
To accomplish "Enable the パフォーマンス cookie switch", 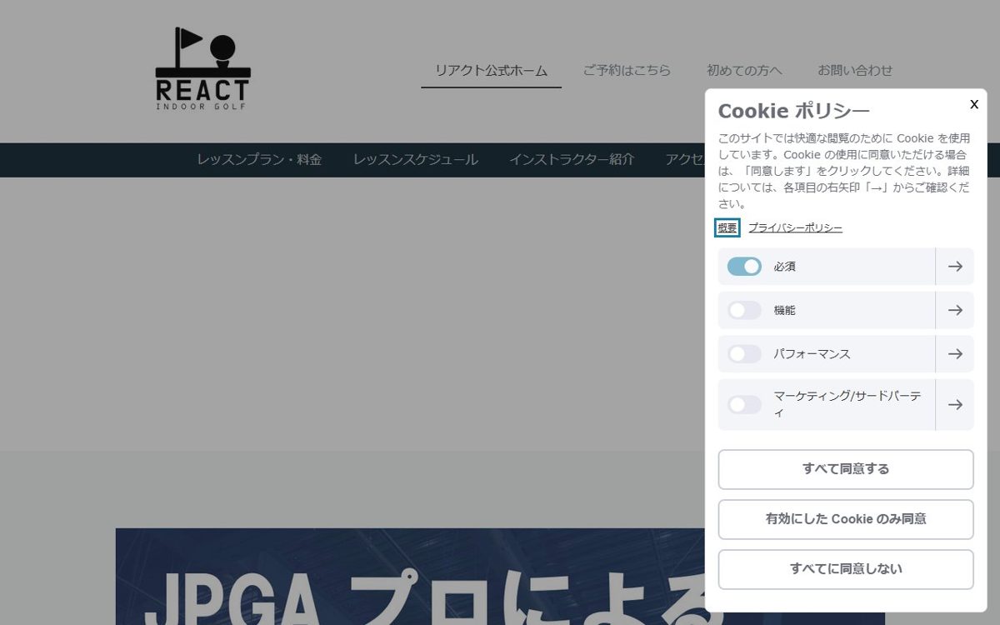I will 744,354.
